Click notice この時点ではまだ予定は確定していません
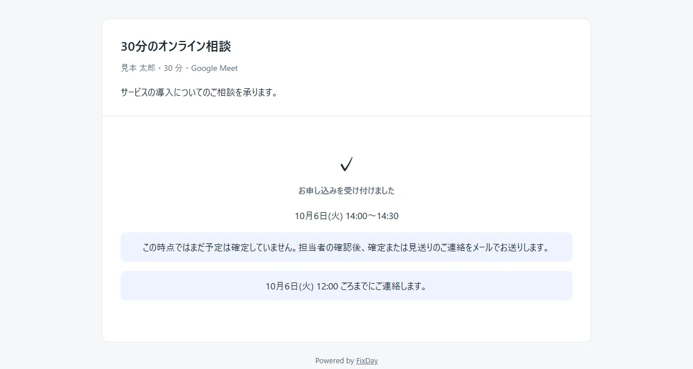 346,247
